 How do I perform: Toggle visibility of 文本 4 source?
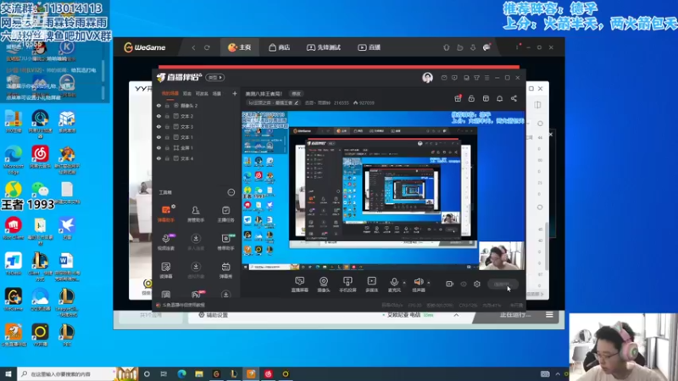click(158, 158)
